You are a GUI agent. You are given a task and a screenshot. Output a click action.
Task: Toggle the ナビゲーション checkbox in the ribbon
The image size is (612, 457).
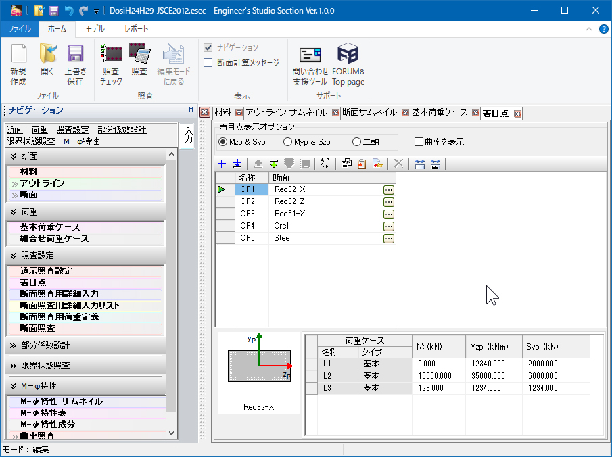coord(208,47)
